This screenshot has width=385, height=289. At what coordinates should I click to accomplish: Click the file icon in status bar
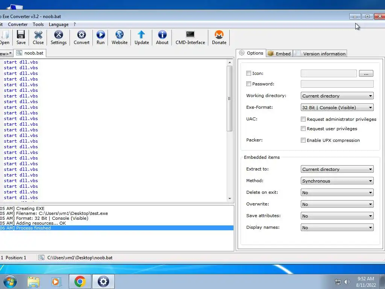click(41, 257)
